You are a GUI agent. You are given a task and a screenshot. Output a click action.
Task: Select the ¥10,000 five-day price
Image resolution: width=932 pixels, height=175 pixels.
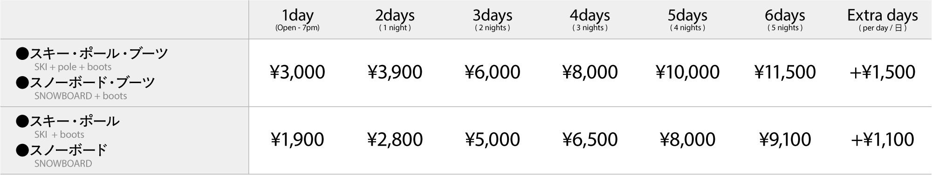click(687, 72)
